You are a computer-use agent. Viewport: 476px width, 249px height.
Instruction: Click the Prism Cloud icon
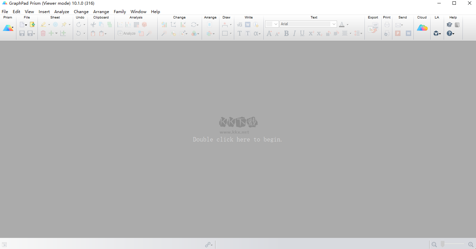422,28
